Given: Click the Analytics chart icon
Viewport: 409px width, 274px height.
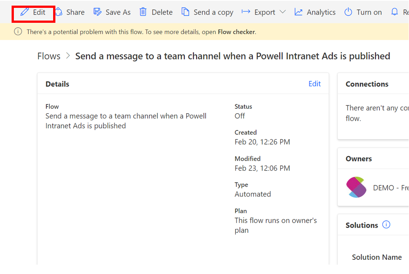Looking at the screenshot, I should pyautogui.click(x=298, y=12).
